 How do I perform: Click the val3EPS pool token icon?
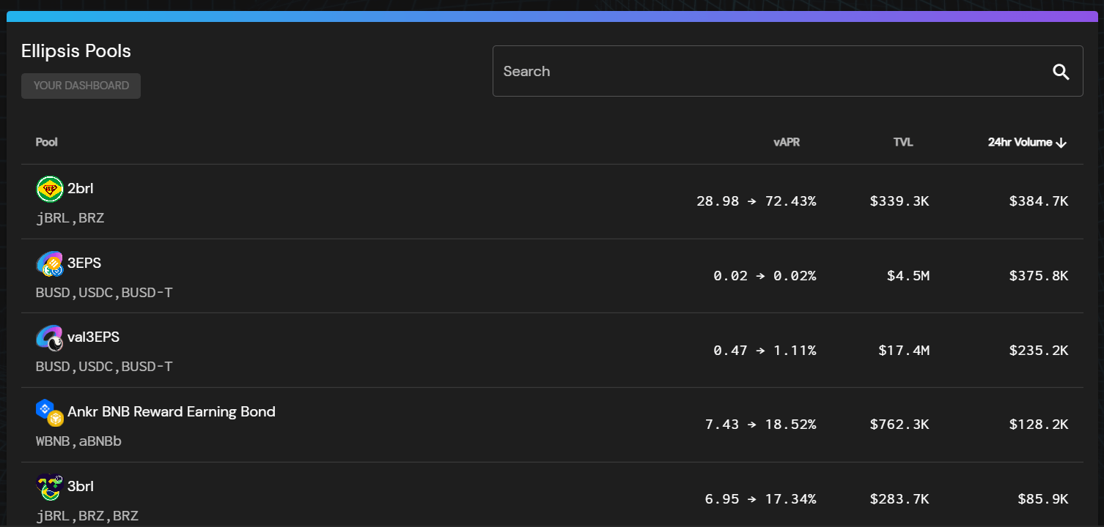(49, 337)
